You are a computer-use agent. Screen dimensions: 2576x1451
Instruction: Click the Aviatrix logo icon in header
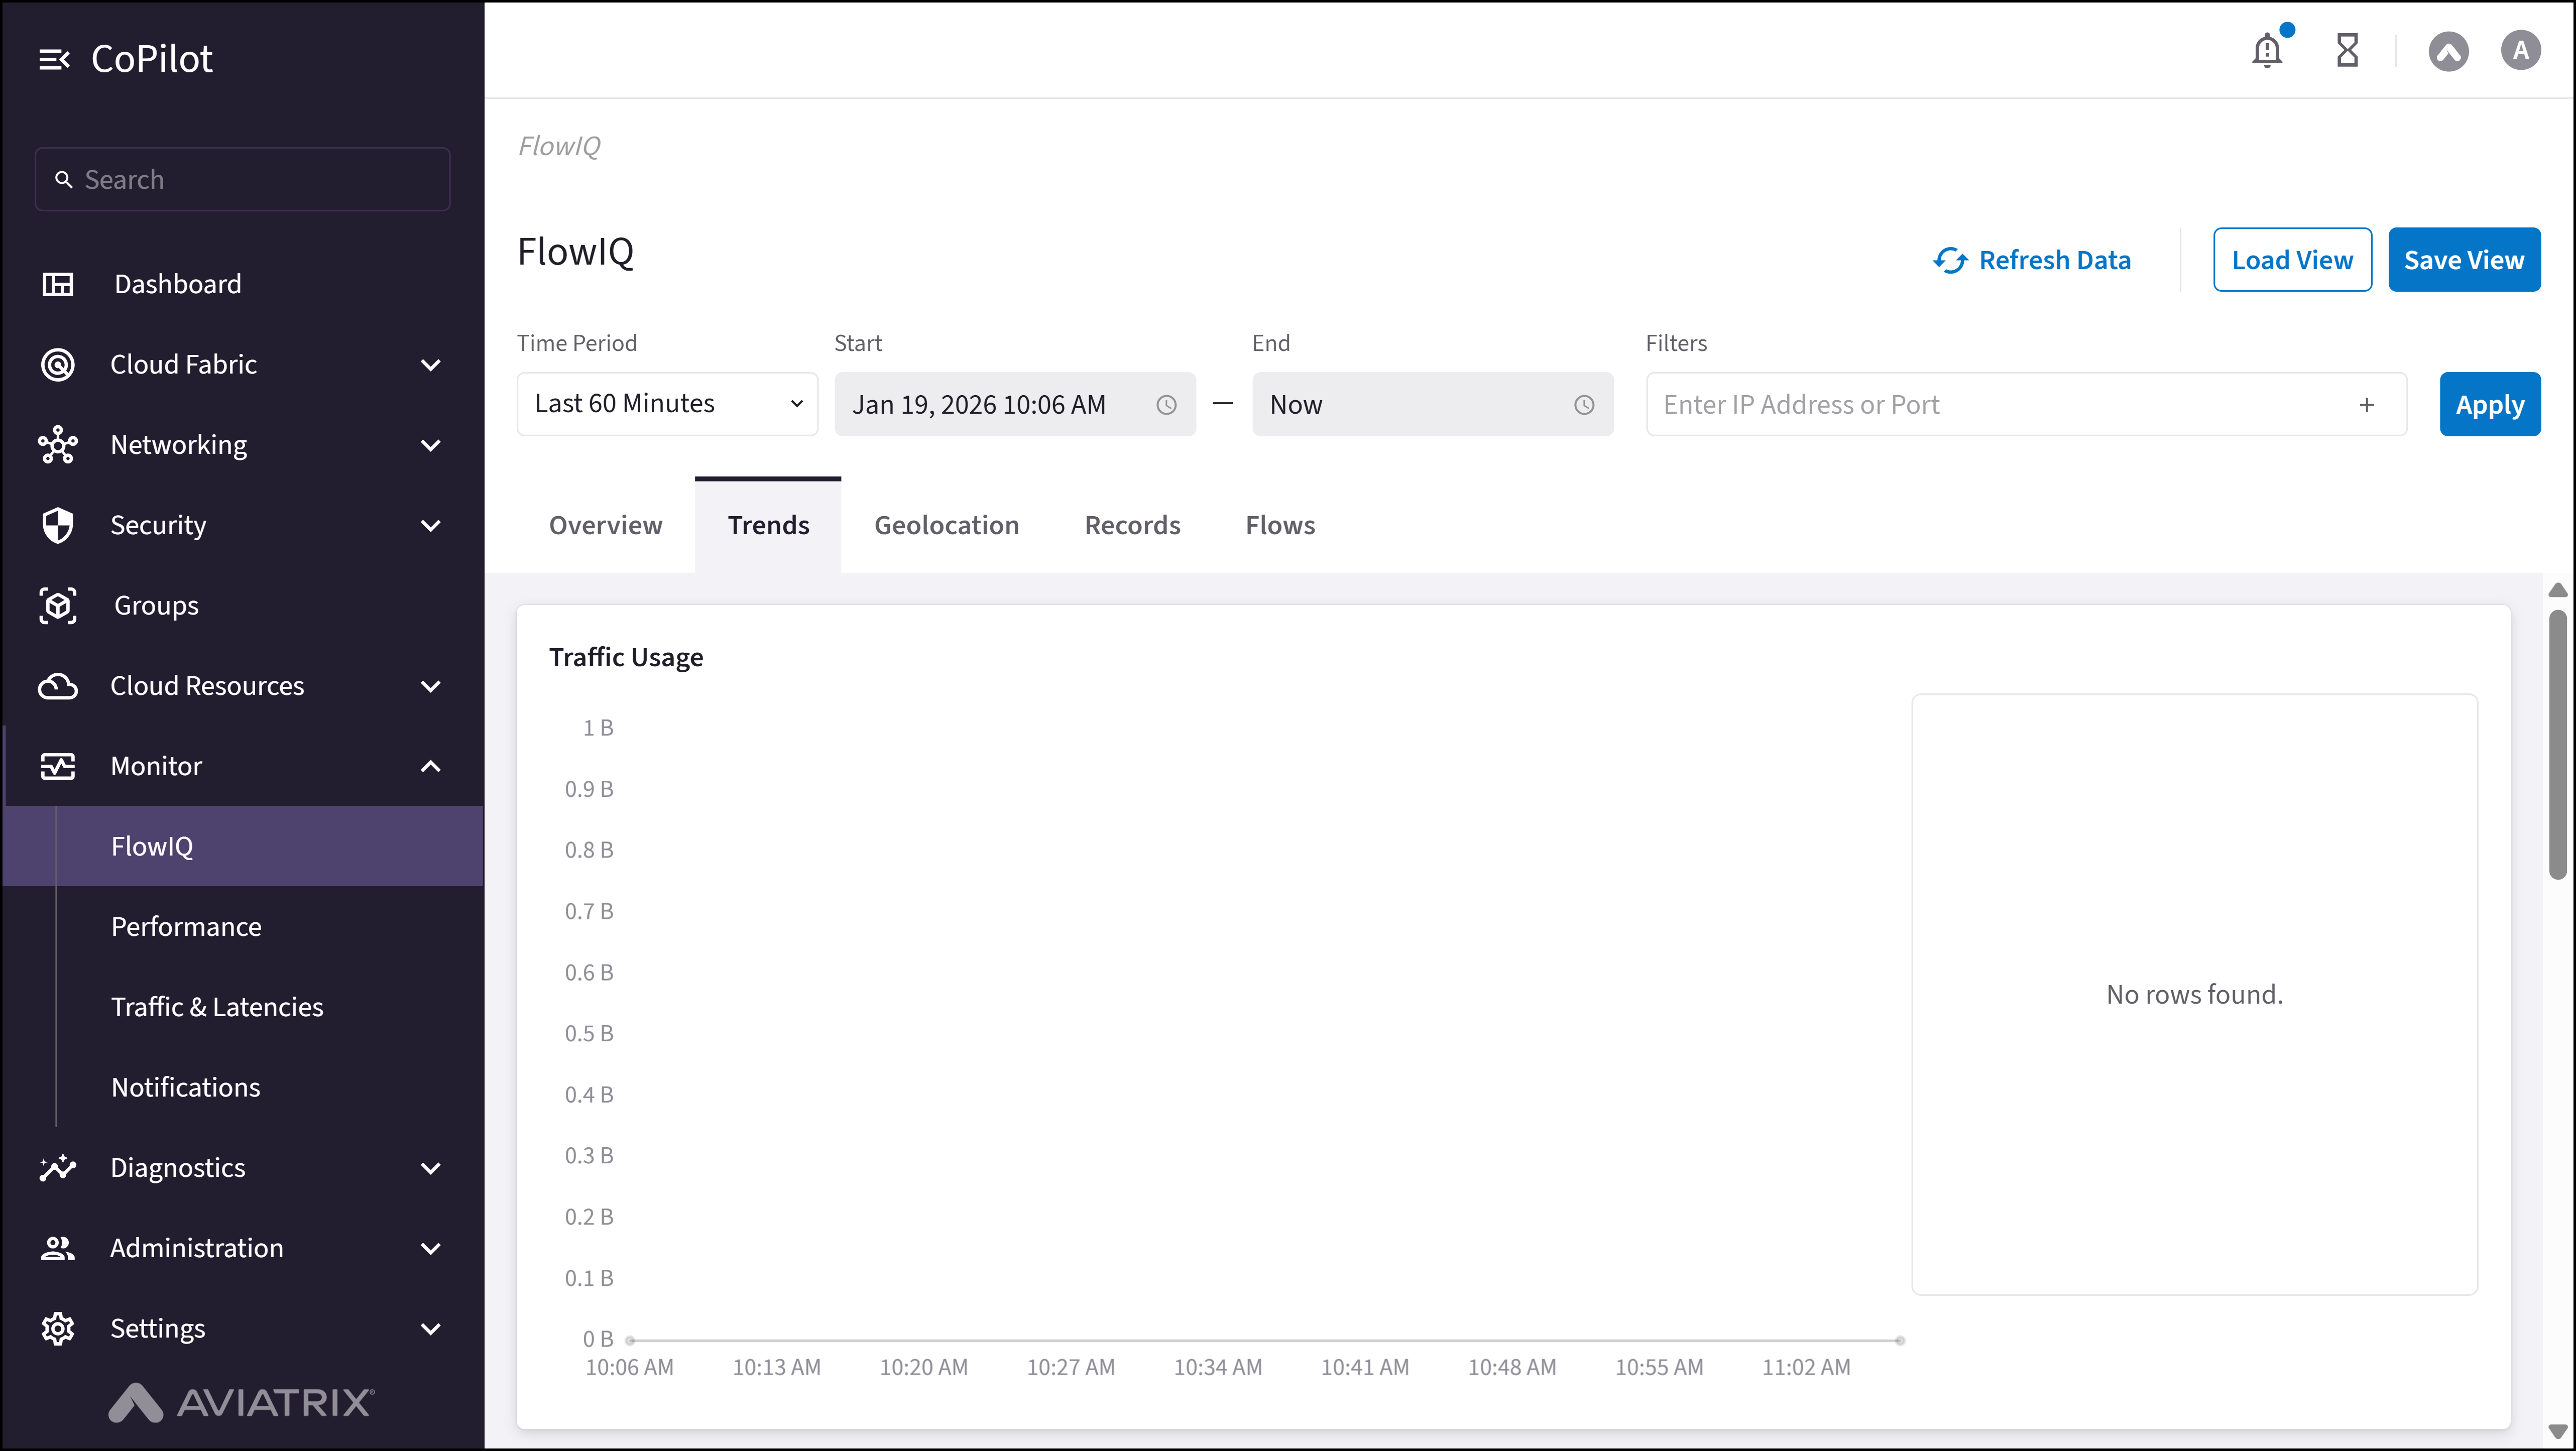point(2448,51)
